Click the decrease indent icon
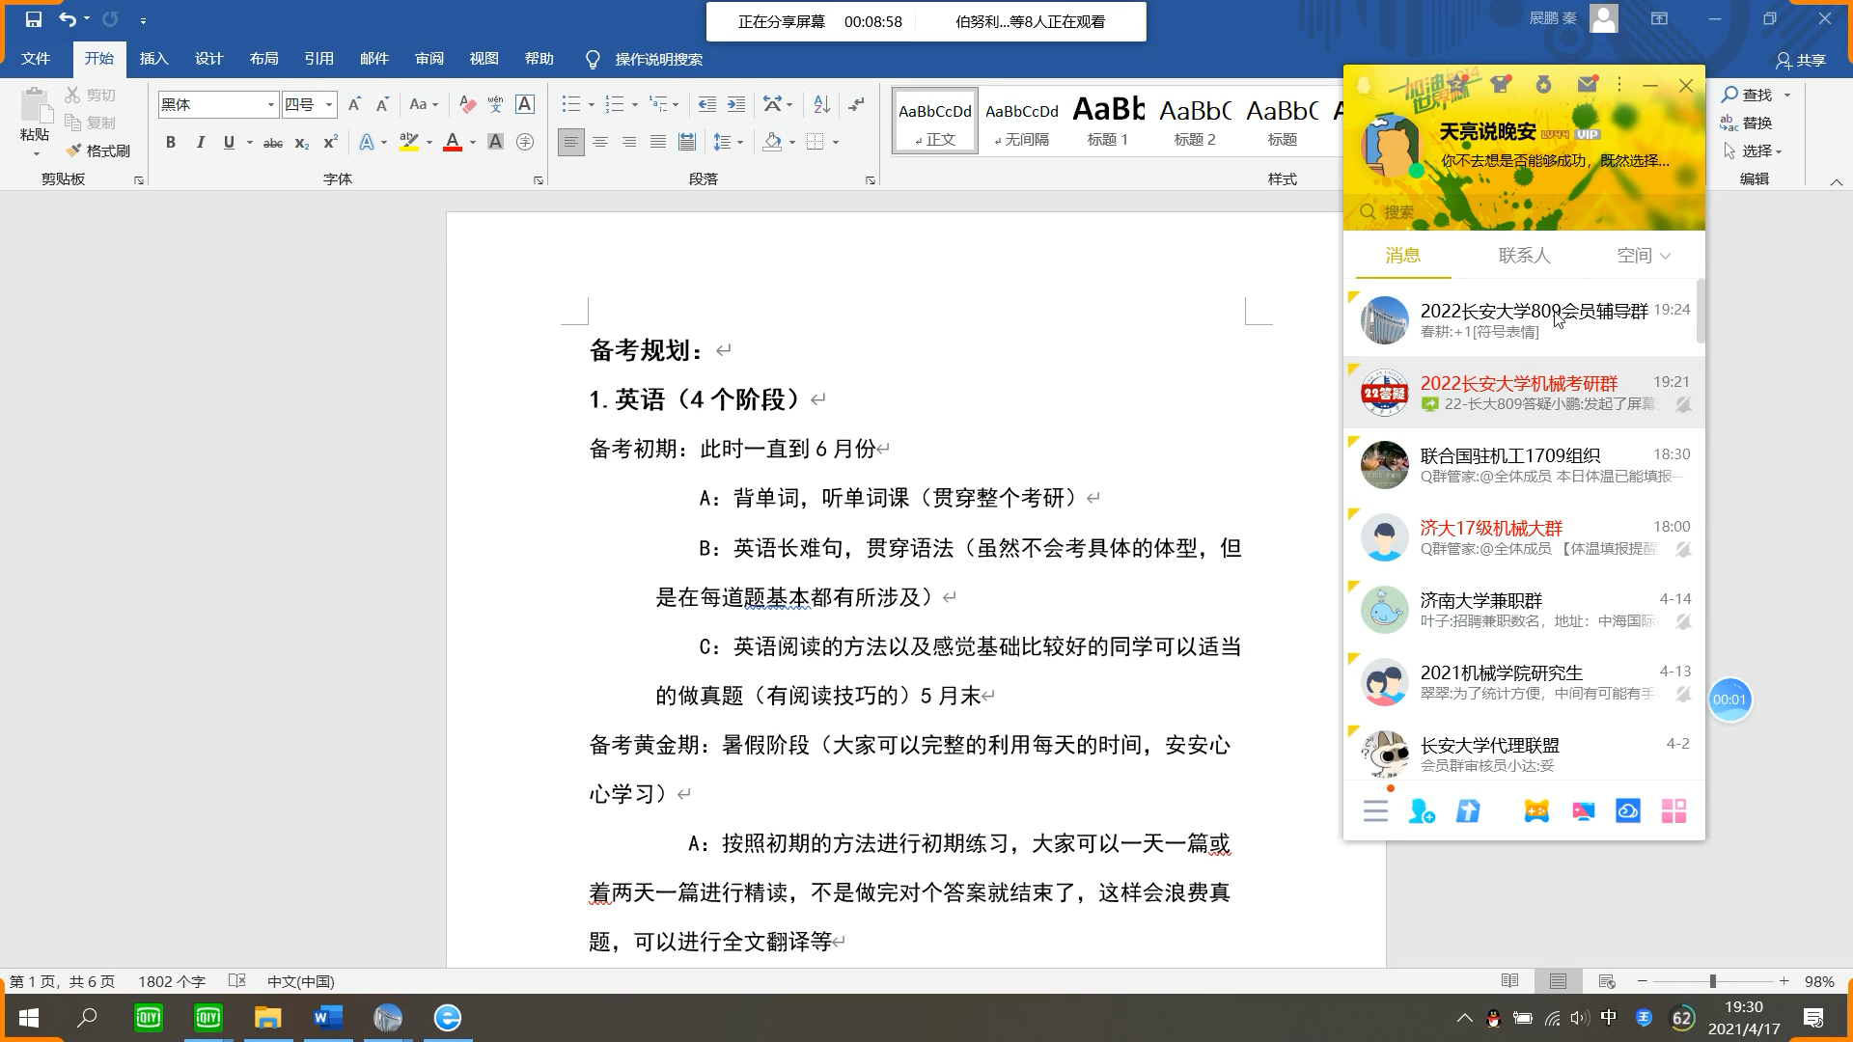This screenshot has width=1853, height=1042. click(x=707, y=104)
